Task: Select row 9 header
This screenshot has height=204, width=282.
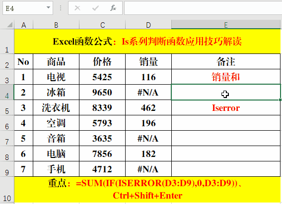Action: (x=7, y=169)
